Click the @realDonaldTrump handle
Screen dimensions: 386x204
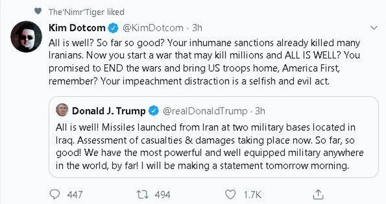[205, 111]
